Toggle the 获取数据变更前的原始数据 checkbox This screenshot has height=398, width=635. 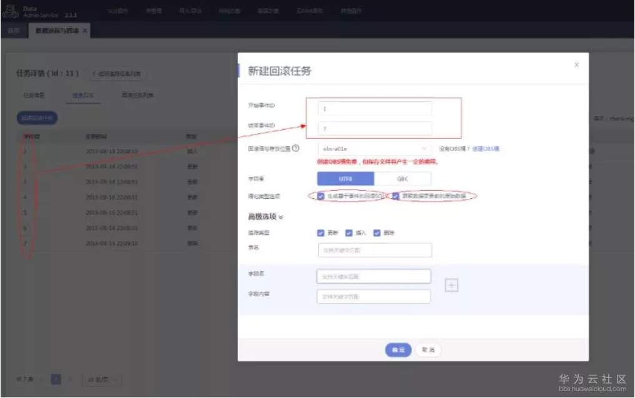pos(396,196)
